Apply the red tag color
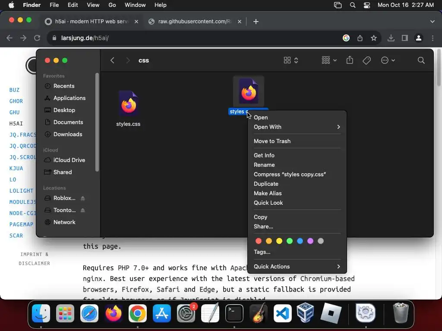This screenshot has height=331, width=442. click(258, 241)
